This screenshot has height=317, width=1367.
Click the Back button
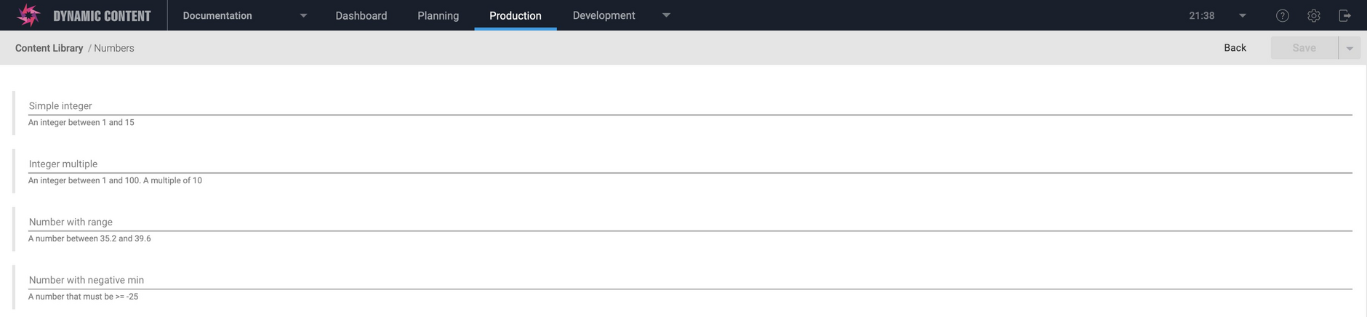coord(1235,48)
